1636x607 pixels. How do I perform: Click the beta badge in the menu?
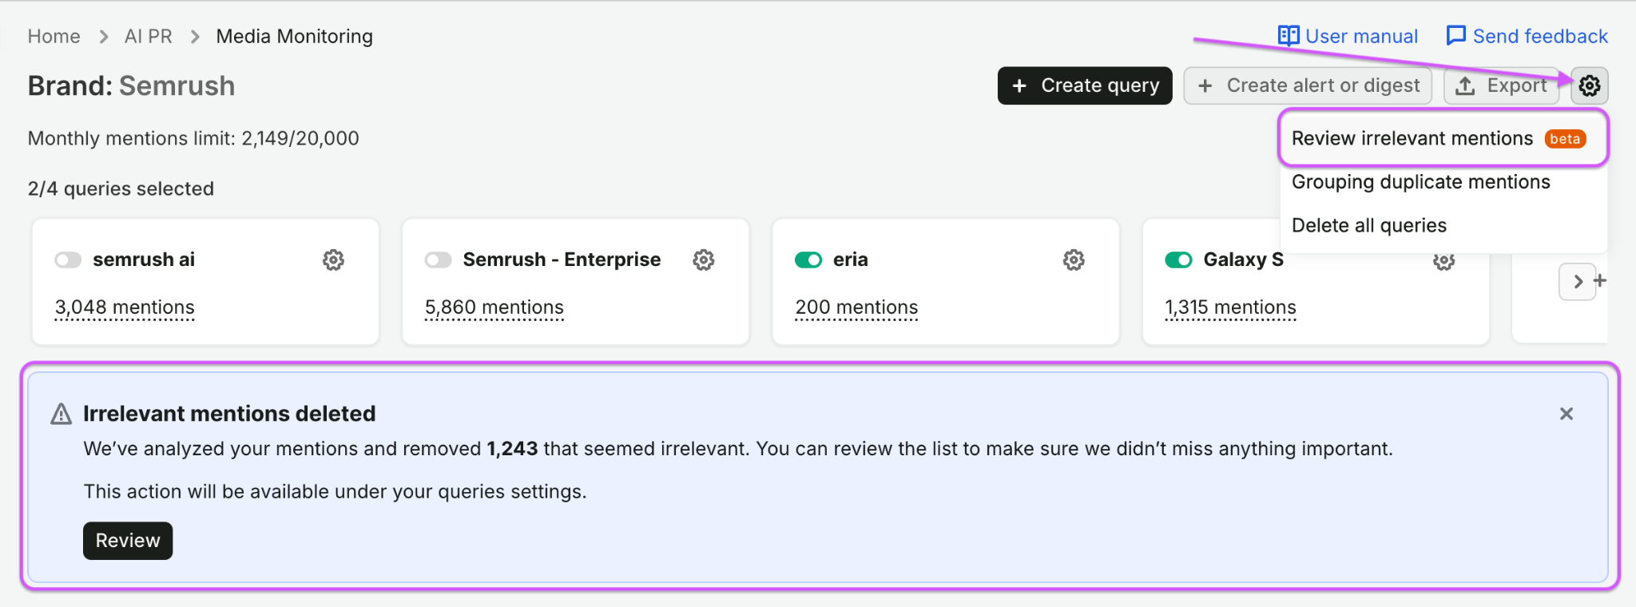click(1565, 139)
